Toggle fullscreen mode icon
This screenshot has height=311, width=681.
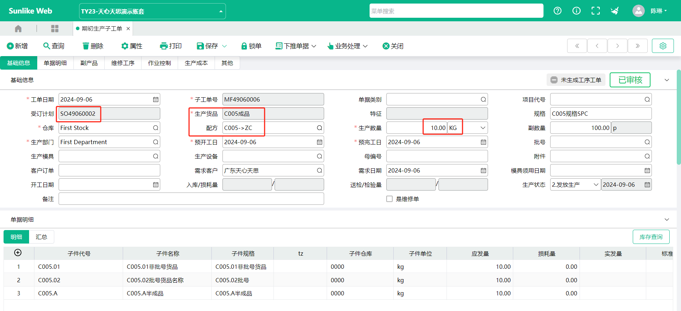(596, 11)
